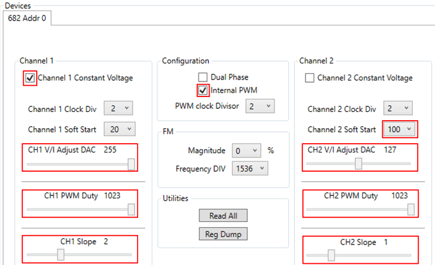Click the CH2 Slope slider thumb

click(331, 255)
